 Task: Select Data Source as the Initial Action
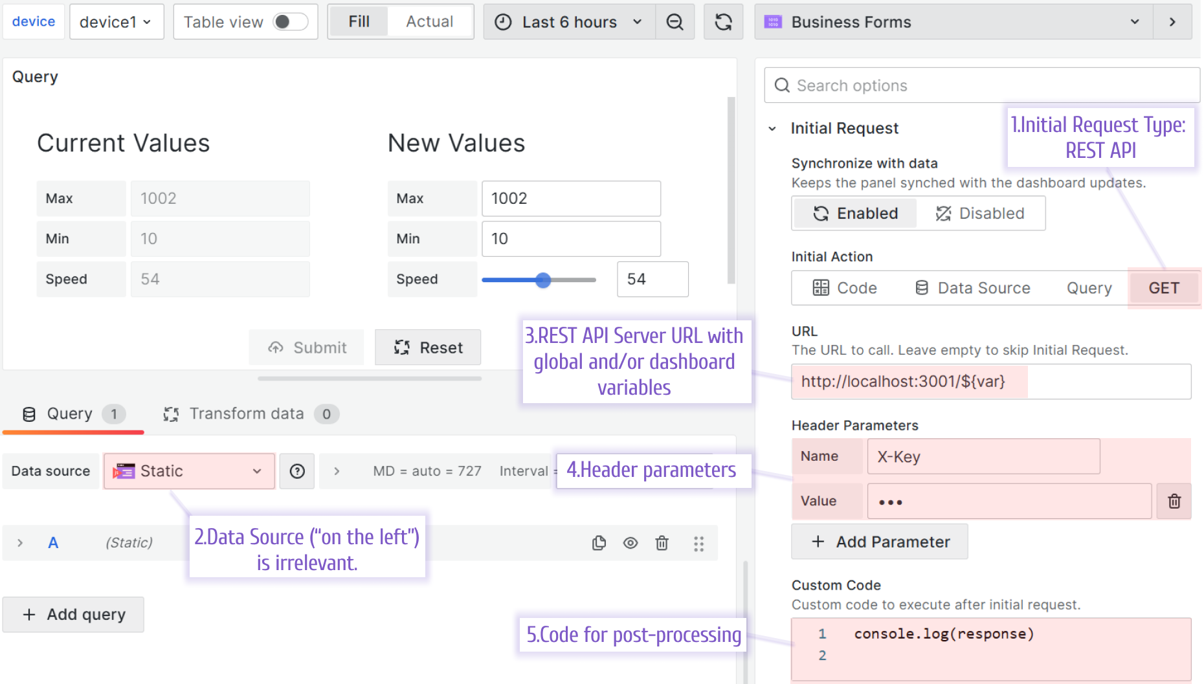click(x=972, y=288)
